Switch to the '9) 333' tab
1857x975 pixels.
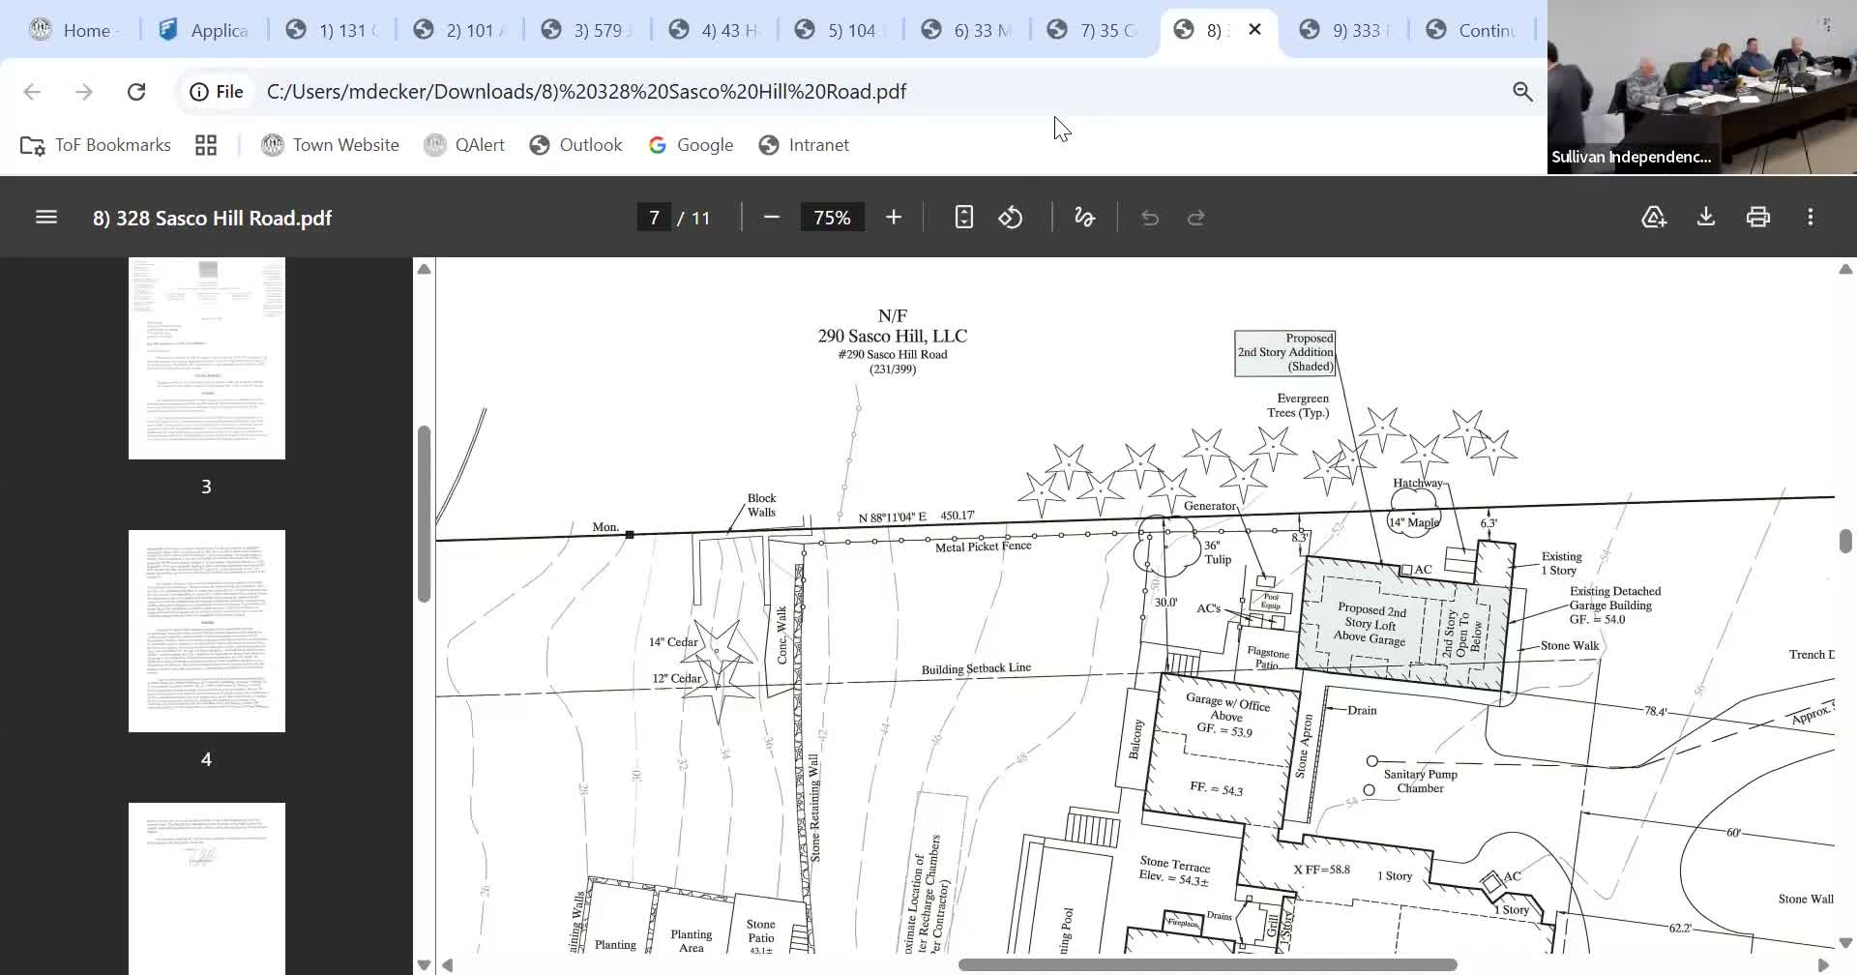(1347, 30)
